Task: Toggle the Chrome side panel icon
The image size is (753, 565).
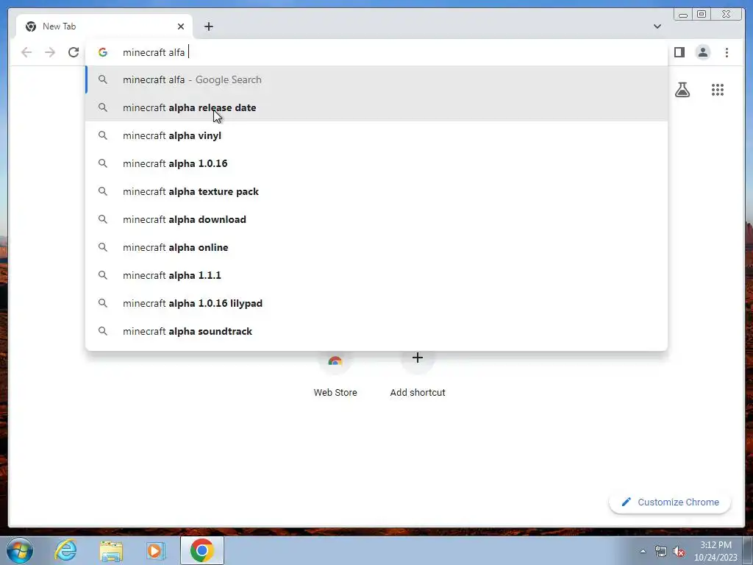Action: tap(679, 52)
